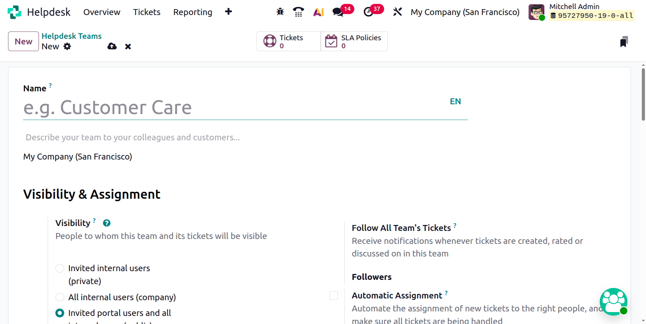This screenshot has height=324, width=646.
Task: Select Invited internal users (private) radio
Action: click(60, 268)
